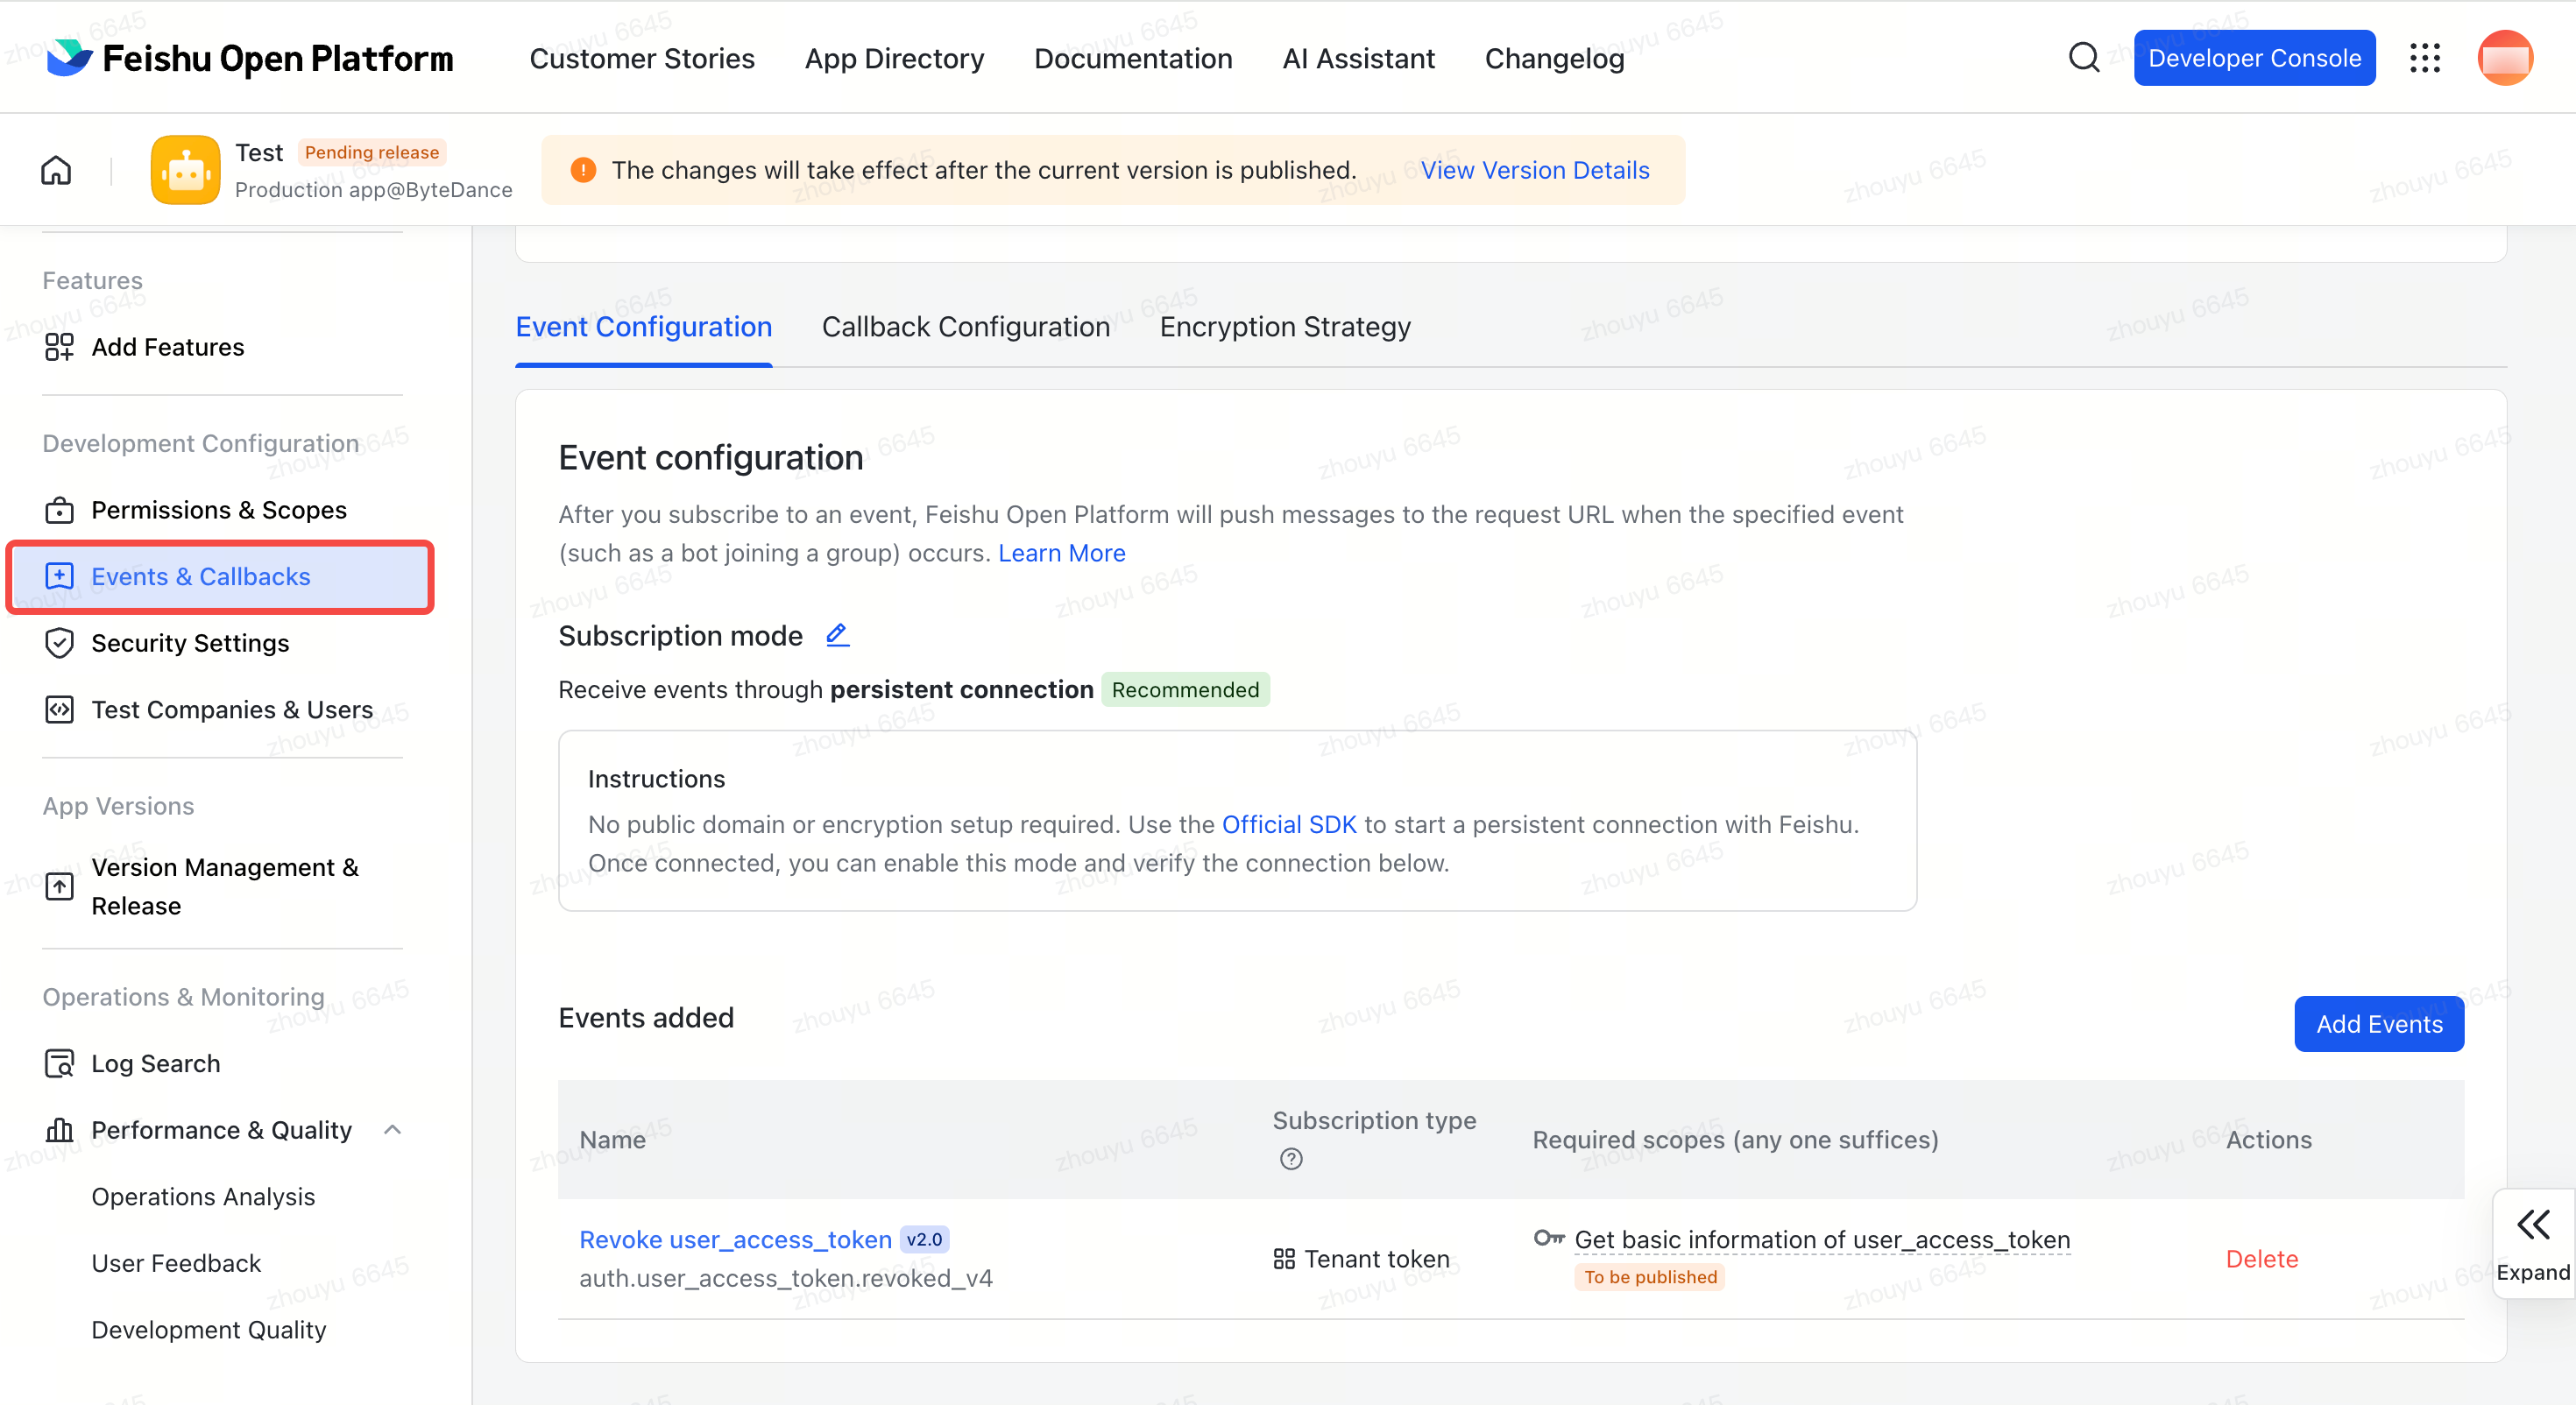Open the Developer Console
Viewport: 2576px width, 1405px height.
pyautogui.click(x=2254, y=58)
